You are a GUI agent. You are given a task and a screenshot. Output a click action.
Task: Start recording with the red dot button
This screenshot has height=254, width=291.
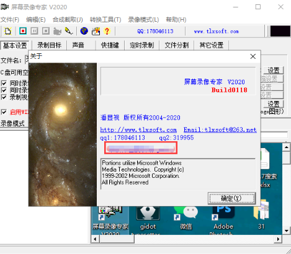(23, 31)
